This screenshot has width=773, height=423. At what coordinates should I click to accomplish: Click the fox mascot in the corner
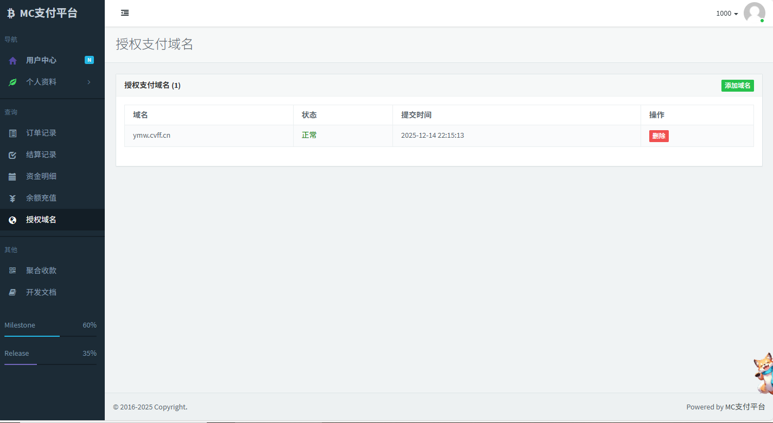(763, 373)
